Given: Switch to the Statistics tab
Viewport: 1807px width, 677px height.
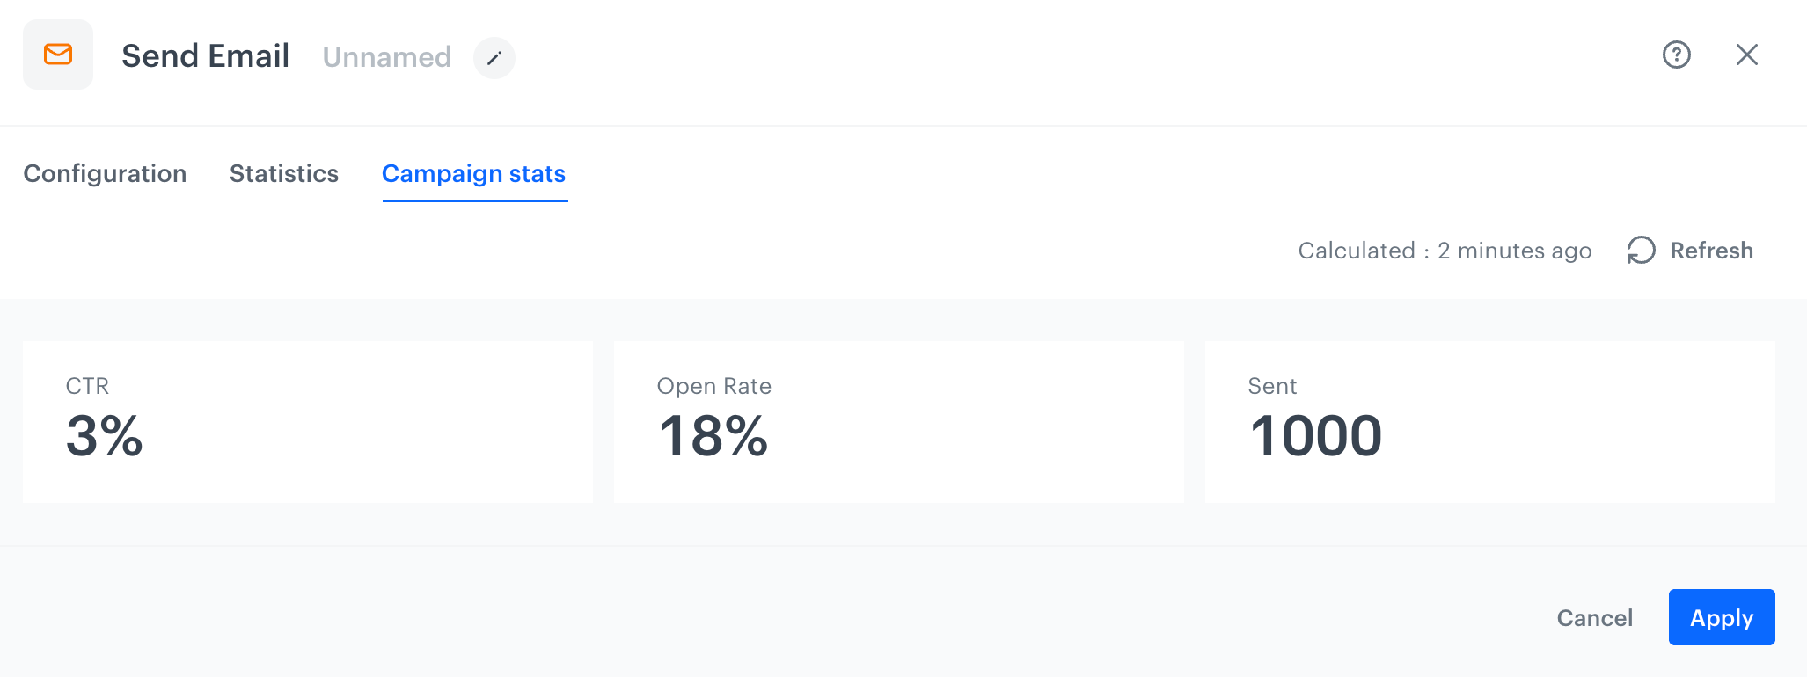Looking at the screenshot, I should click(x=283, y=173).
